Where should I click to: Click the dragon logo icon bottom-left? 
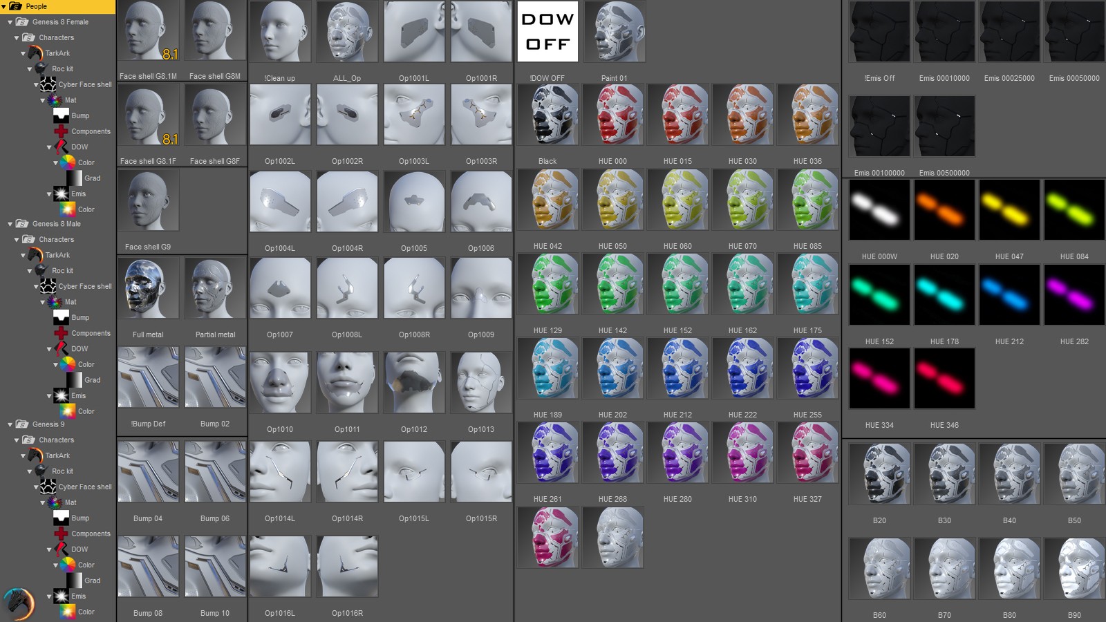pos(18,603)
